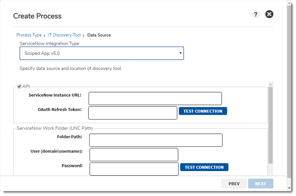Close the Create Process dialog
Screen dimensions: 296x196
(269, 14)
